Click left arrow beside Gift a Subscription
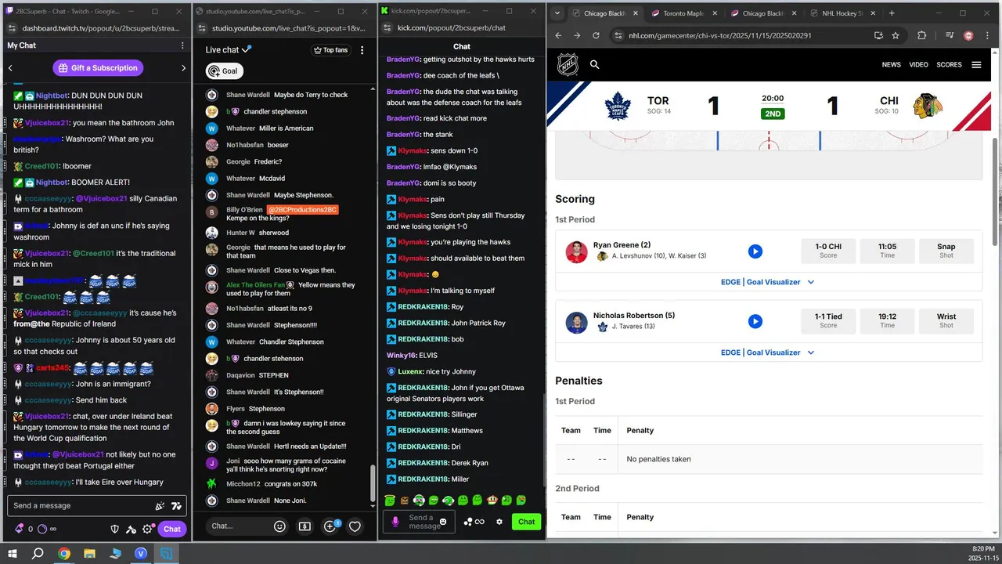1002x564 pixels. pos(10,68)
